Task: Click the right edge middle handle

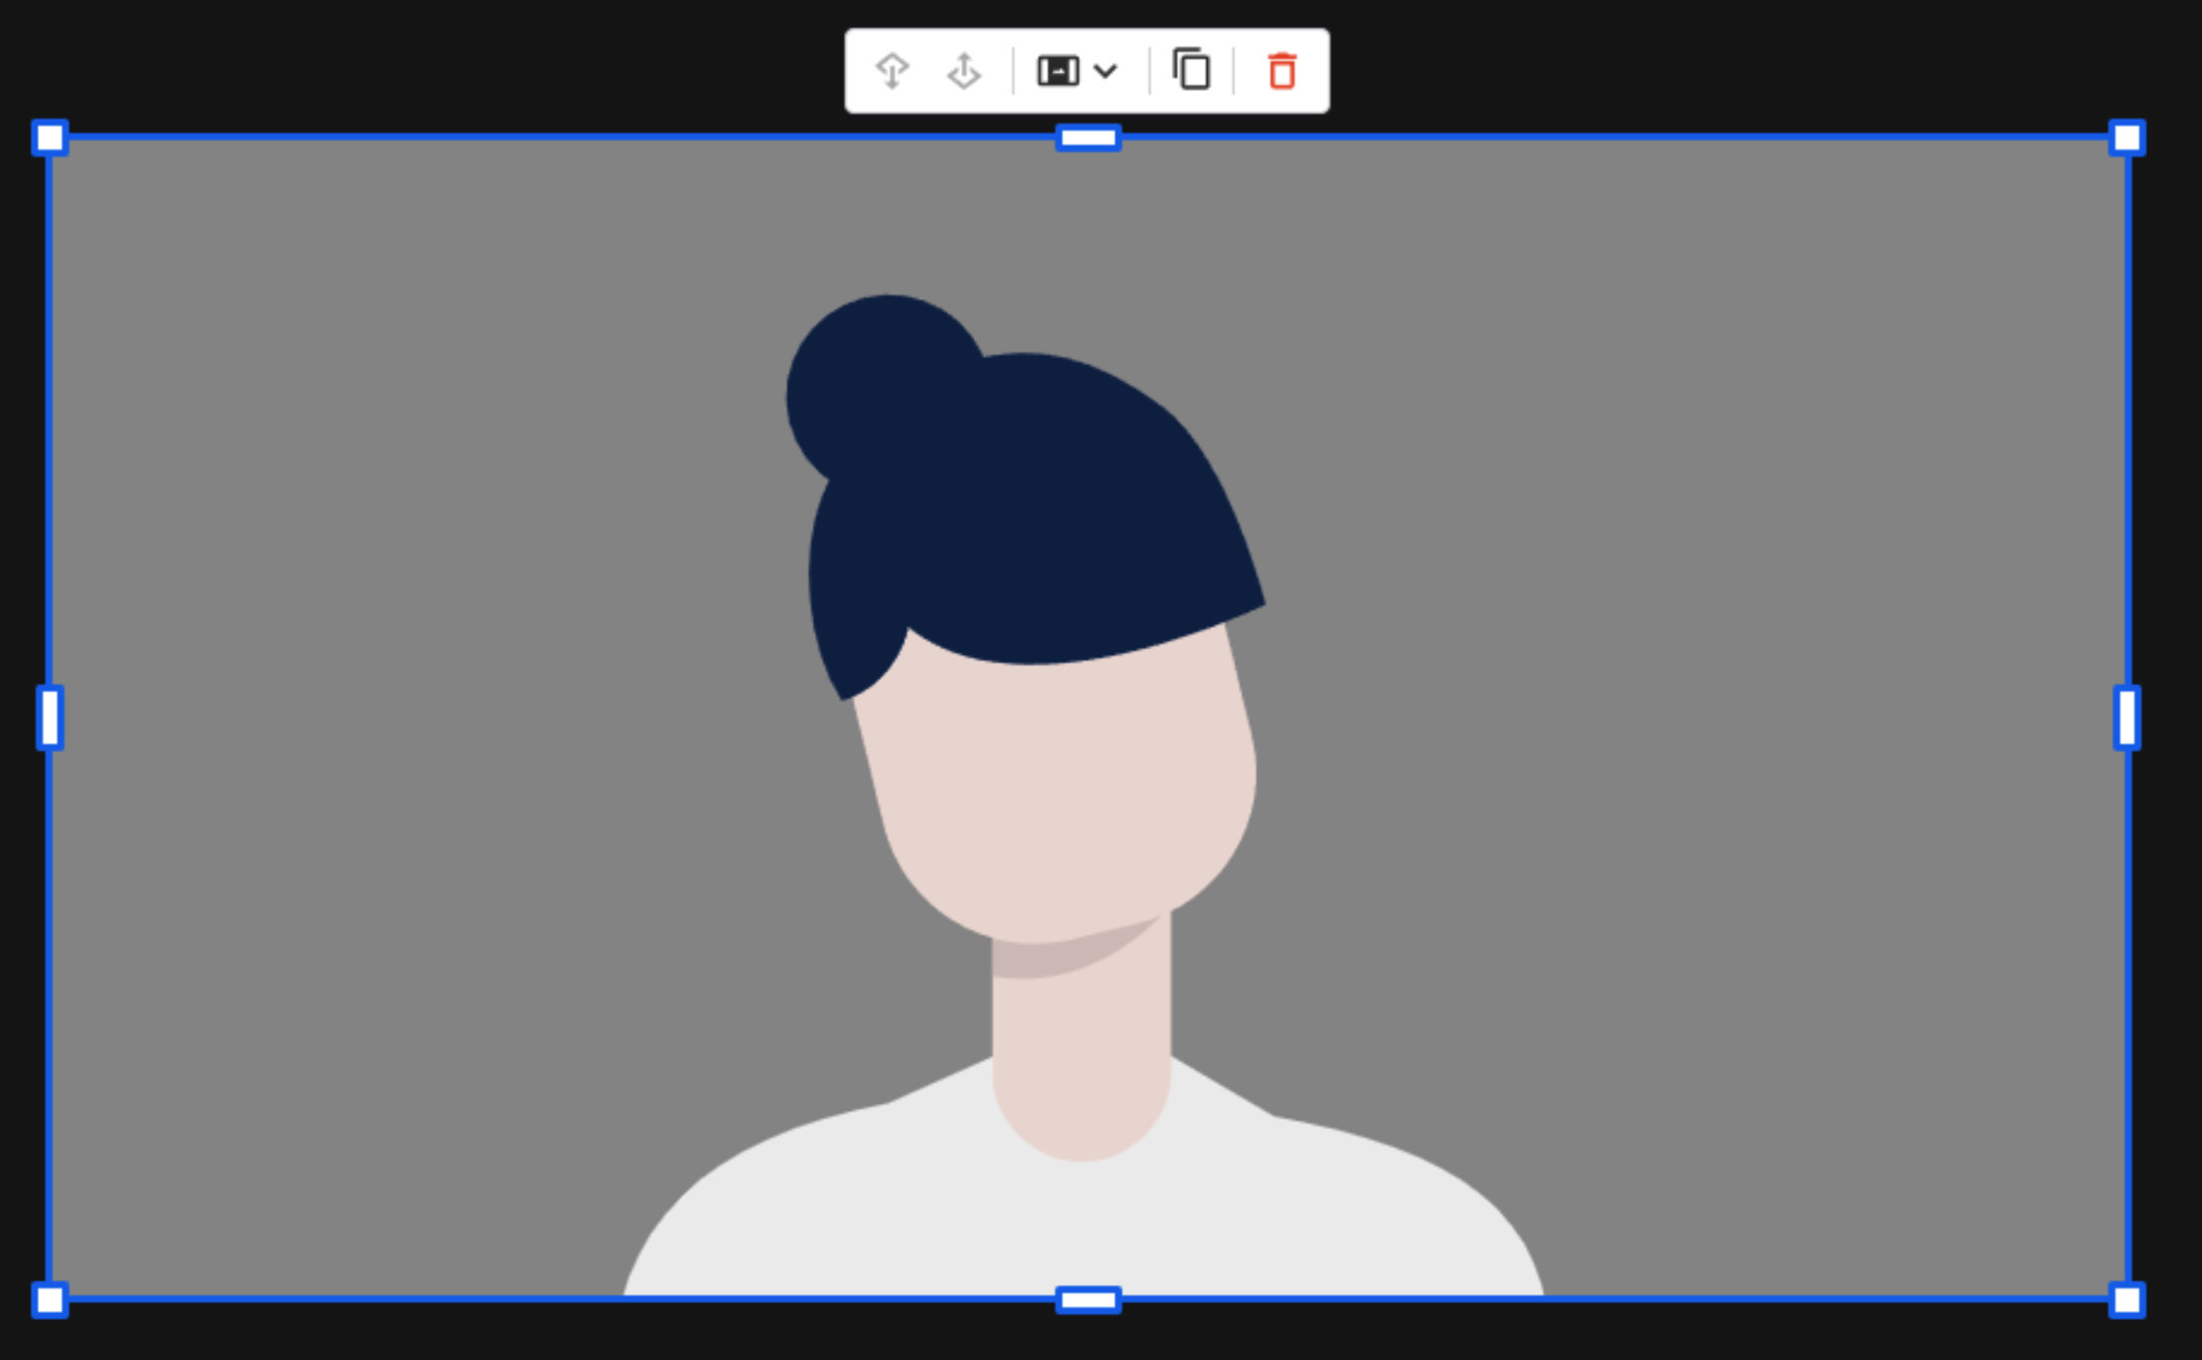Action: click(2126, 717)
